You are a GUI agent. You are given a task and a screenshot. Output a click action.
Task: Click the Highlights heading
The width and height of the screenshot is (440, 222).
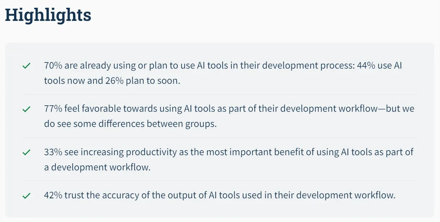click(48, 15)
